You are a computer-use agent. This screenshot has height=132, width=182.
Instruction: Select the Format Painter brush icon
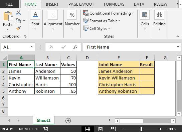click(x=18, y=28)
